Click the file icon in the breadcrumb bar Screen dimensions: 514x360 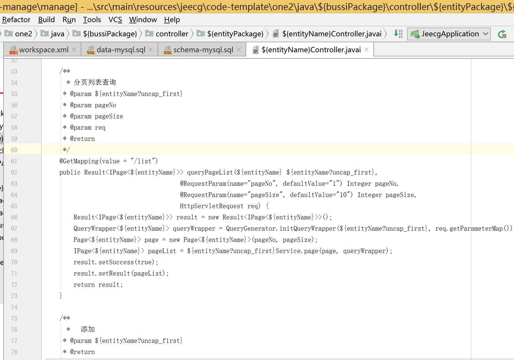tap(276, 34)
